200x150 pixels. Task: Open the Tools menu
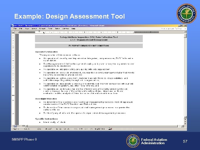pyautogui.click(x=50, y=29)
